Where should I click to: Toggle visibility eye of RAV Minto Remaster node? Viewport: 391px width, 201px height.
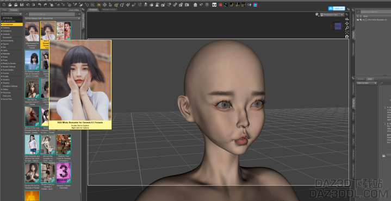358,20
